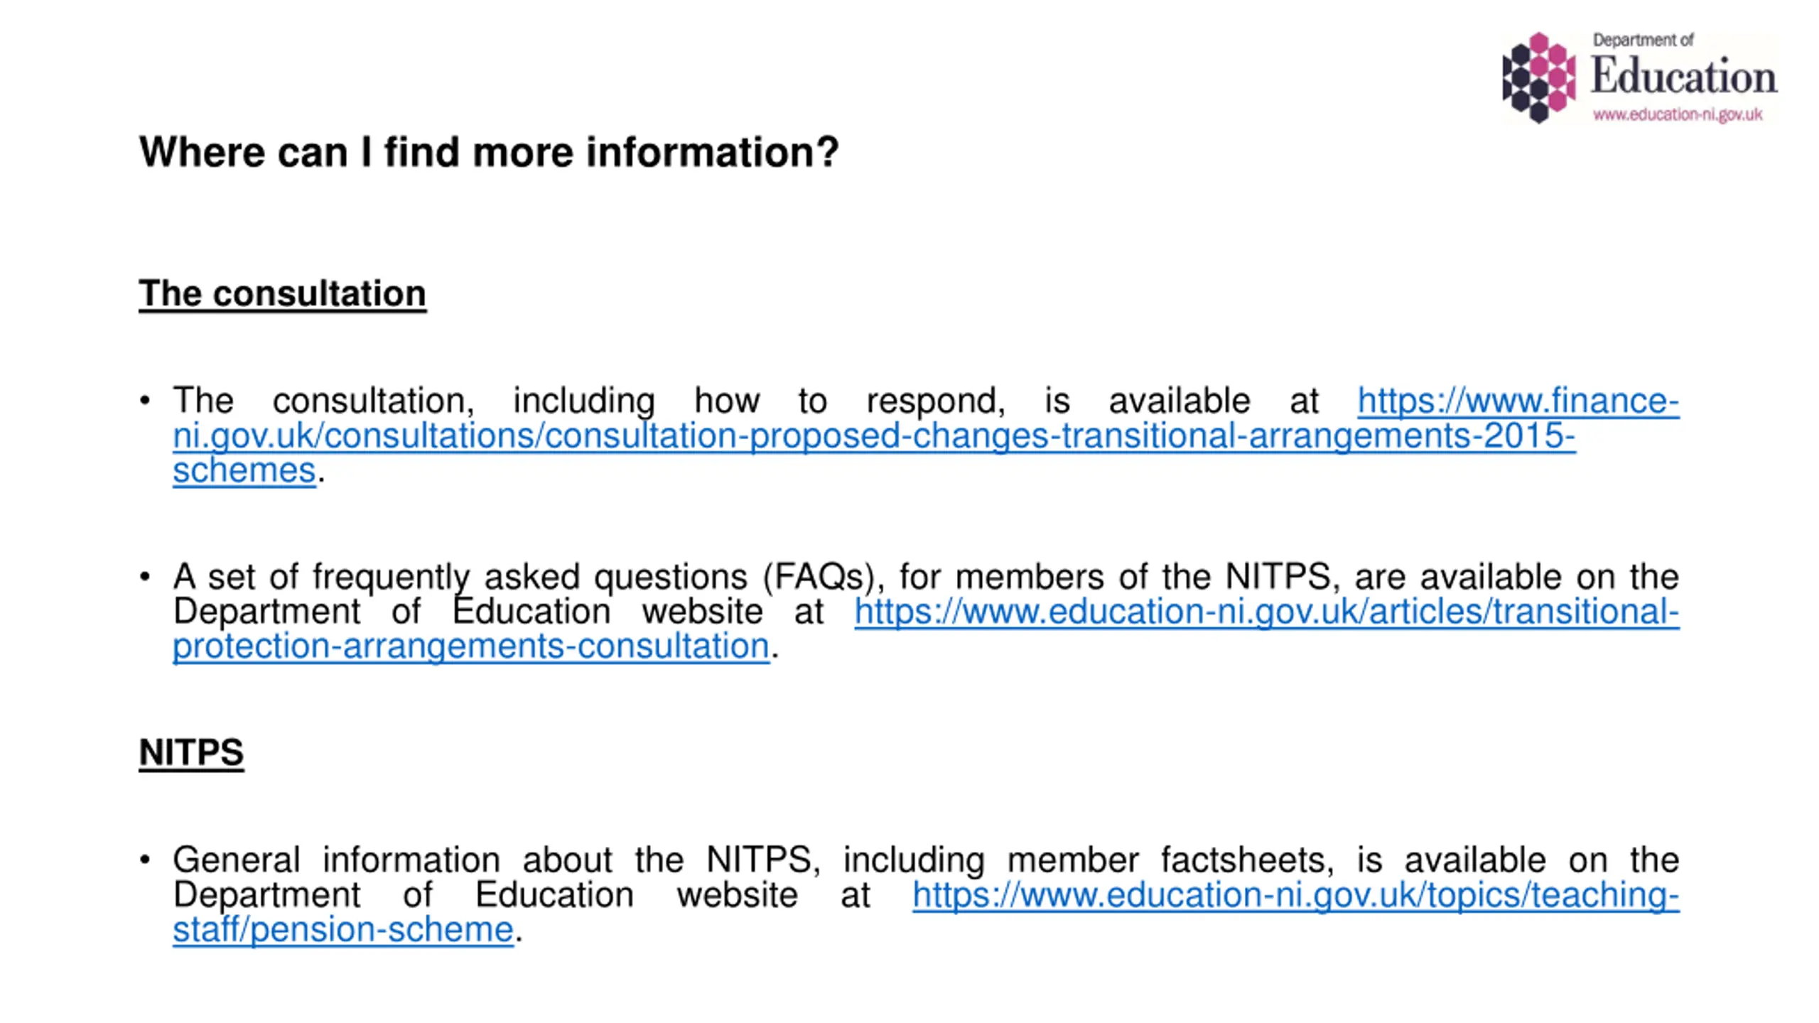Viewport: 1819px width, 1023px height.
Task: Click the 'consultation-proposed-changes' middle line of the link
Action: [873, 436]
